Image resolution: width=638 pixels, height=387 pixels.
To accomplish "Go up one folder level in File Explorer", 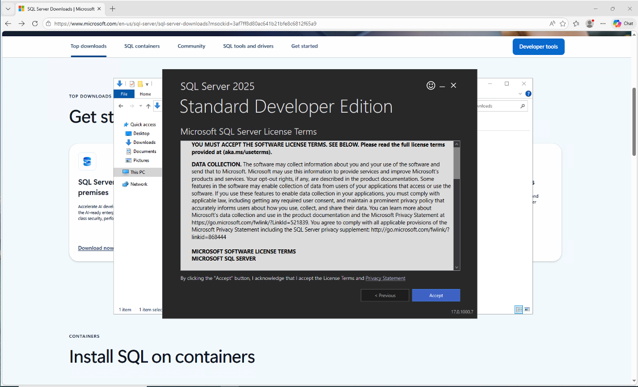I will click(x=148, y=106).
